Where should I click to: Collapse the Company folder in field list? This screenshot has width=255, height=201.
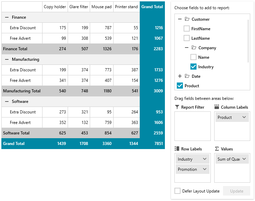tap(187, 48)
